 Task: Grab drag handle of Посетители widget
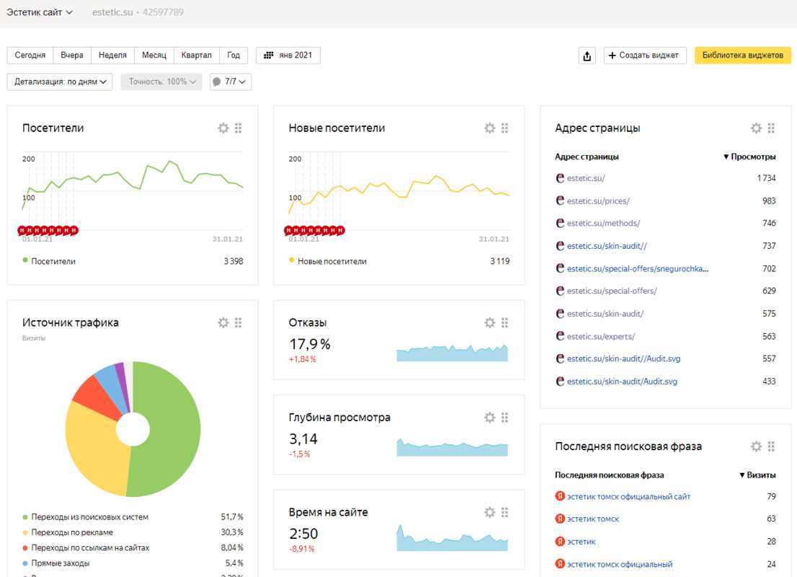(x=239, y=128)
